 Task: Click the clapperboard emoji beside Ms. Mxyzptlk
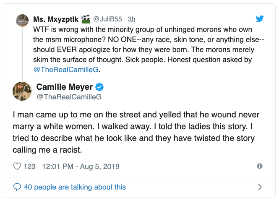coord(86,19)
